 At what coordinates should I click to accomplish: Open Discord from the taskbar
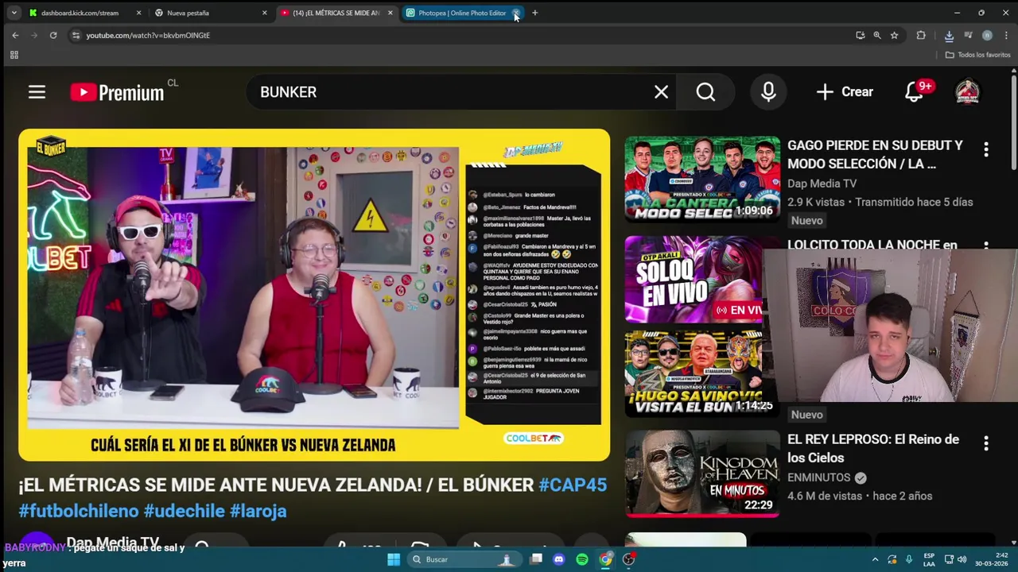[559, 559]
